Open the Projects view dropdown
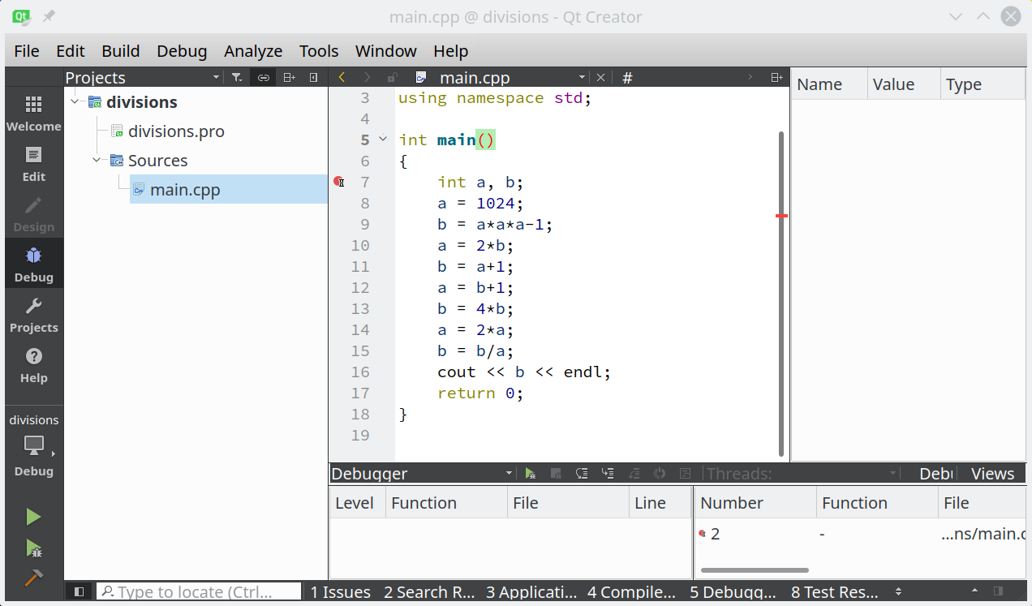1032x606 pixels. pyautogui.click(x=216, y=78)
